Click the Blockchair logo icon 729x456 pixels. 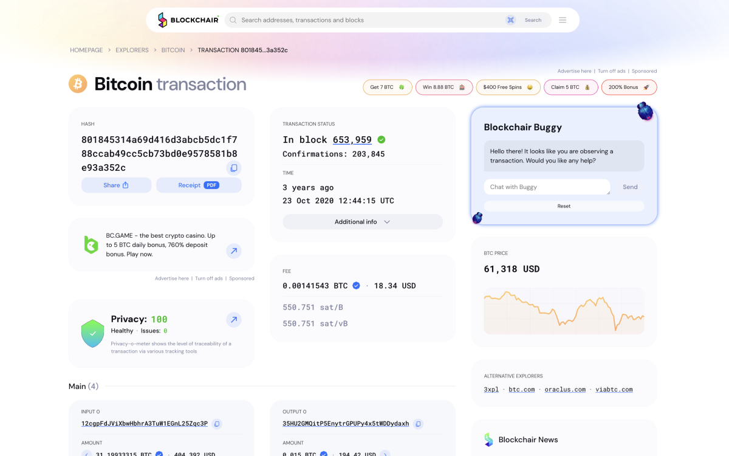(162, 19)
